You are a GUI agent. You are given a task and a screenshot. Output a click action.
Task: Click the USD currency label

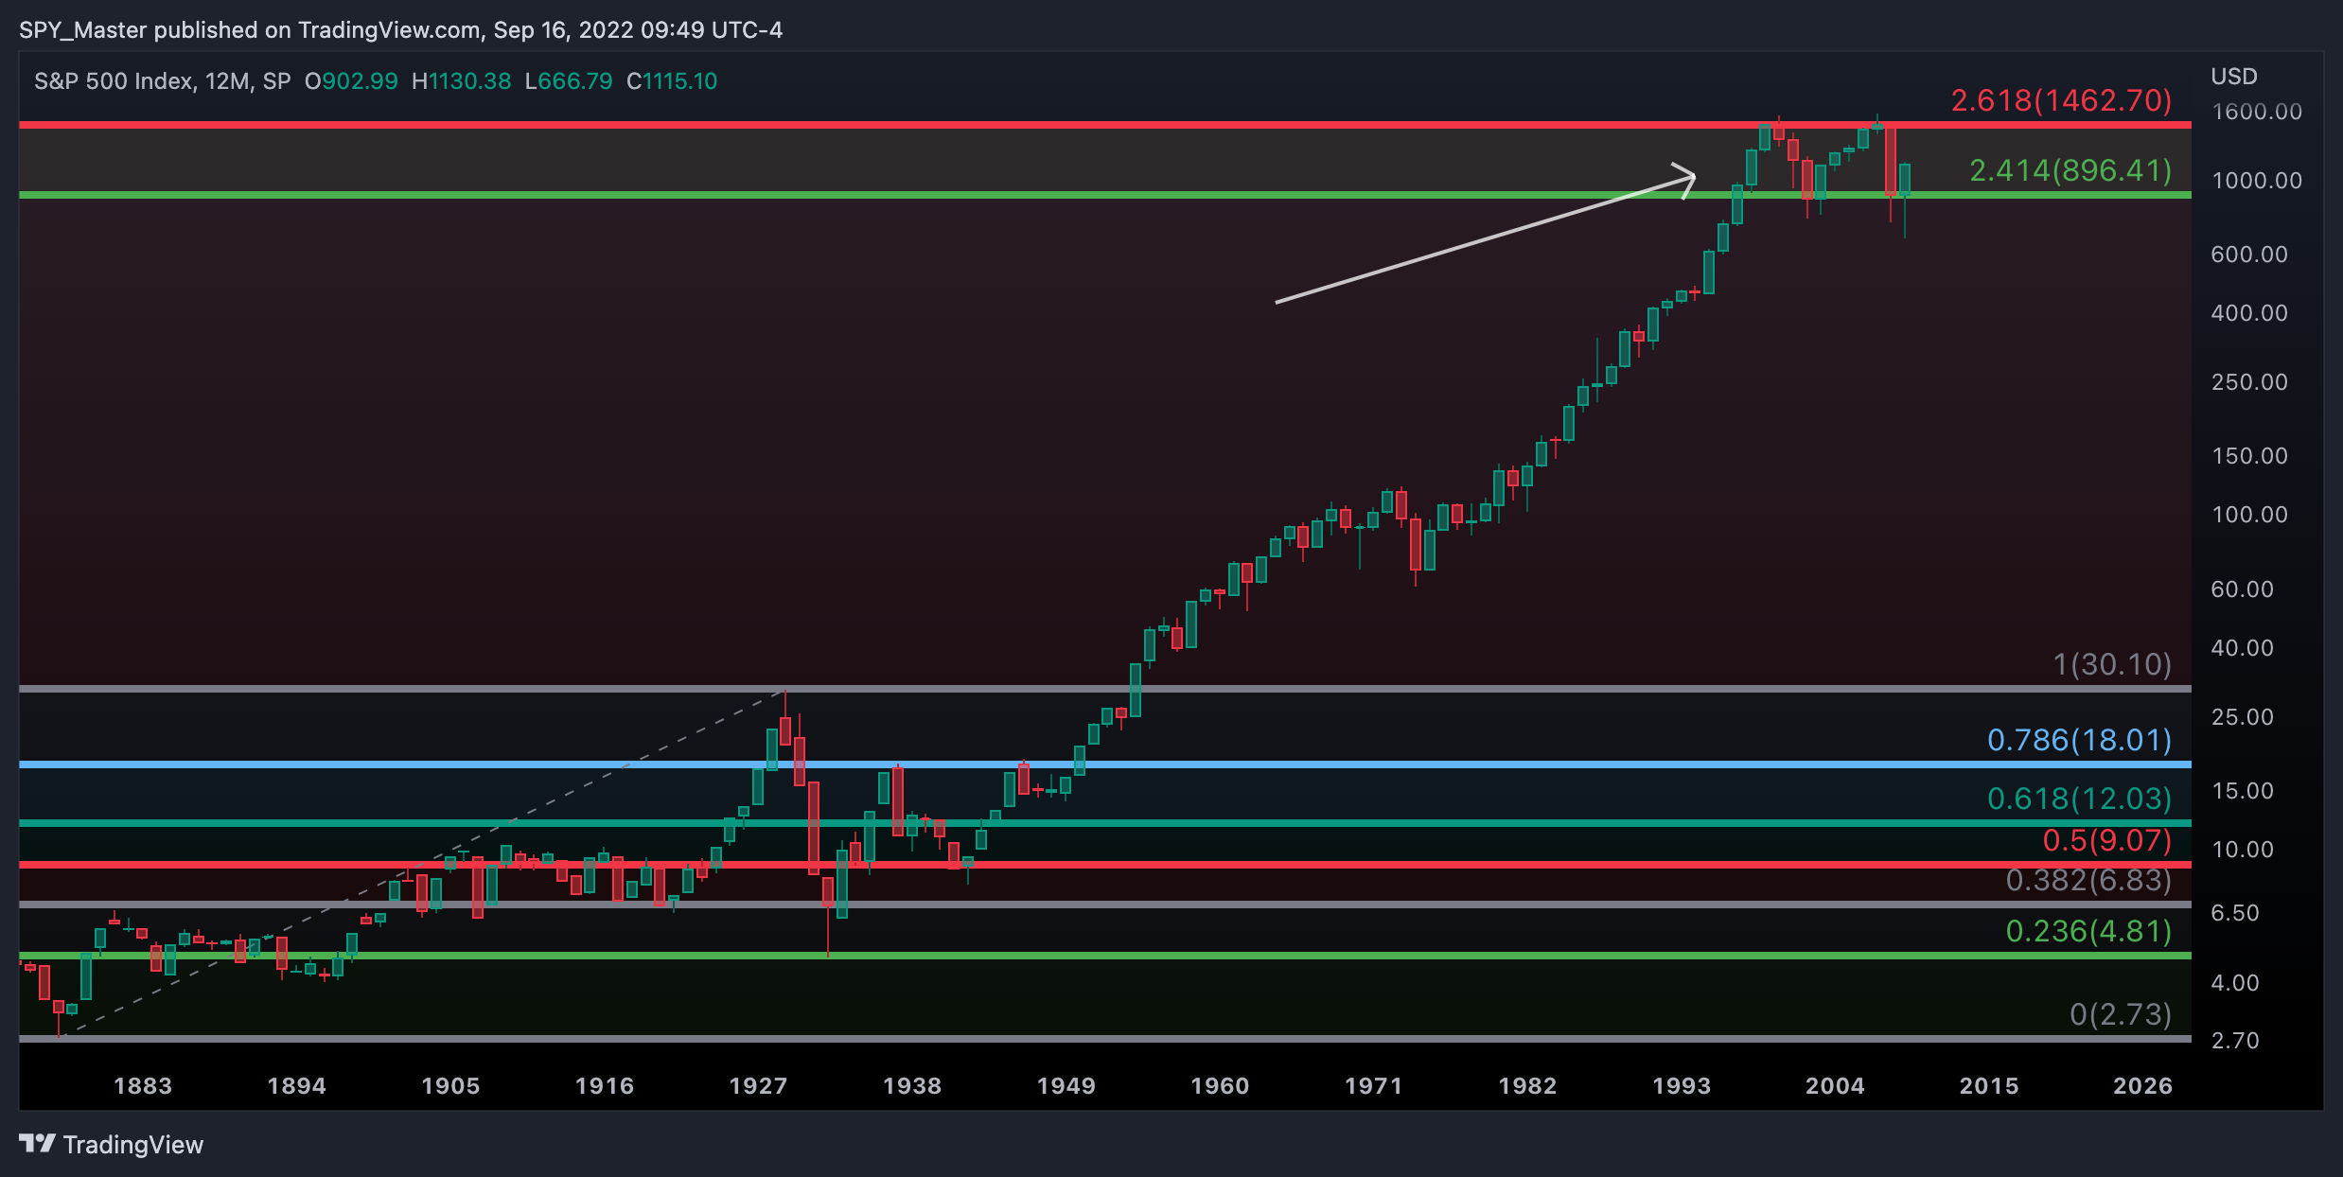[2234, 77]
